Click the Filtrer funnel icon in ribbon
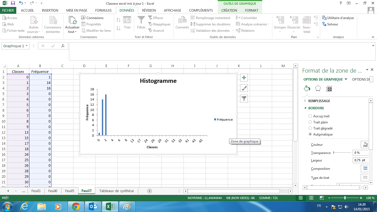The height and width of the screenshot is (212, 377). [x=141, y=20]
